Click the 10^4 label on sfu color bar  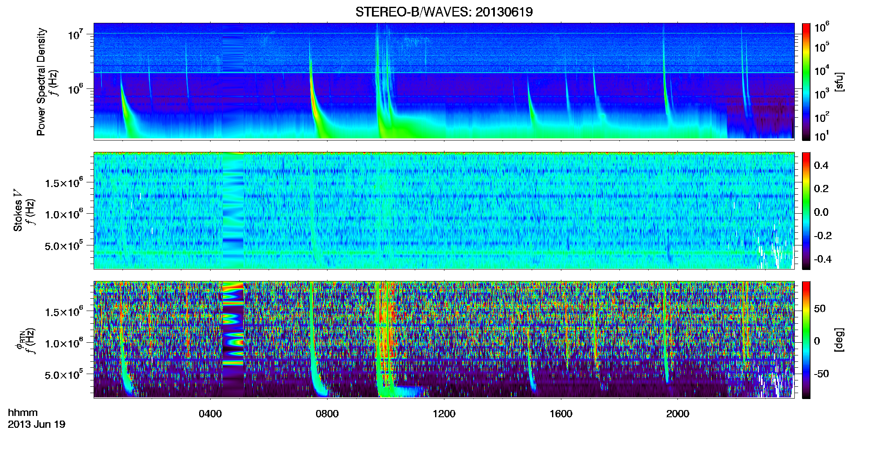coord(822,70)
